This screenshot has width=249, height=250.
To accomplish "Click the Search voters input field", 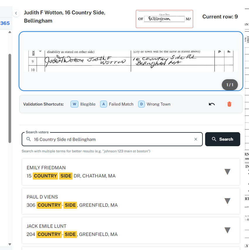I will click(x=111, y=139).
